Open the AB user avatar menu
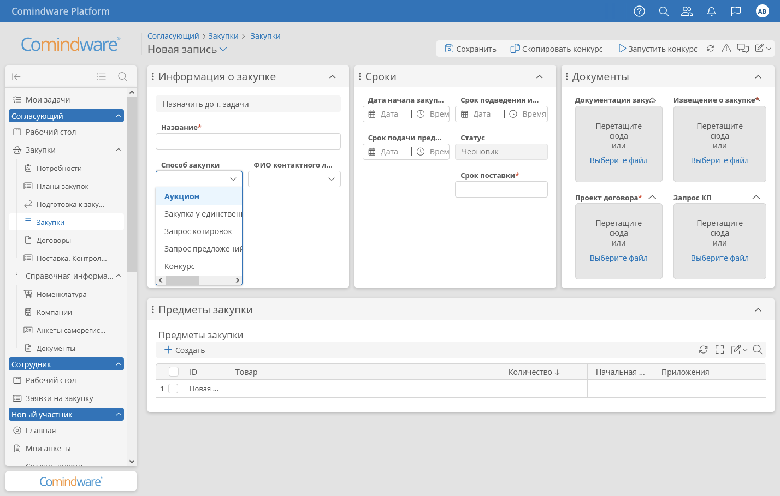780x496 pixels. click(x=762, y=11)
